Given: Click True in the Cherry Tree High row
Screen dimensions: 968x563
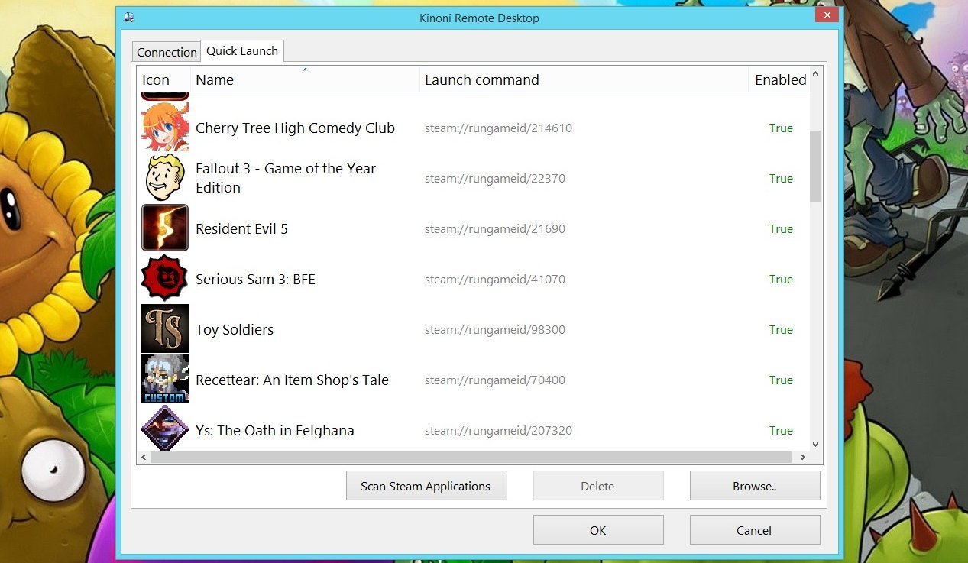Looking at the screenshot, I should [781, 128].
